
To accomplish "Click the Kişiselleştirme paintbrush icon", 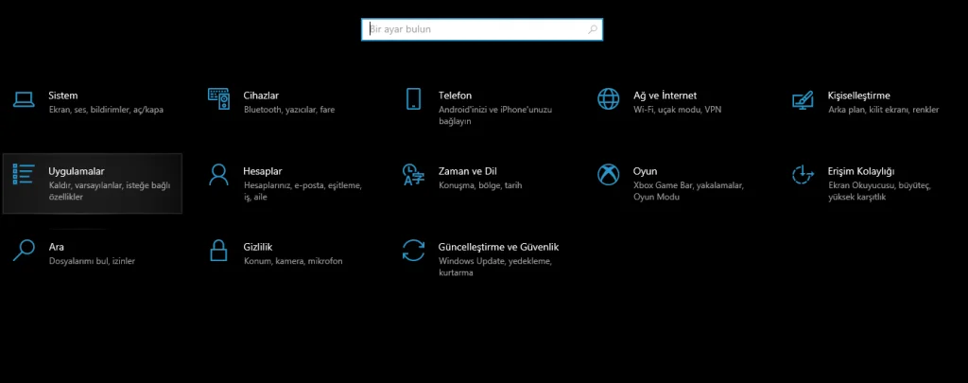I will pos(803,98).
